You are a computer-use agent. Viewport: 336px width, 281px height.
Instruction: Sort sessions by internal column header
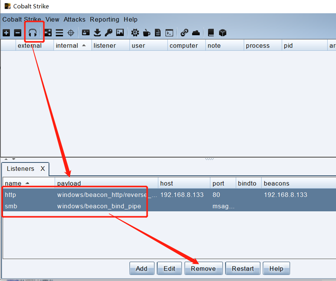73,45
